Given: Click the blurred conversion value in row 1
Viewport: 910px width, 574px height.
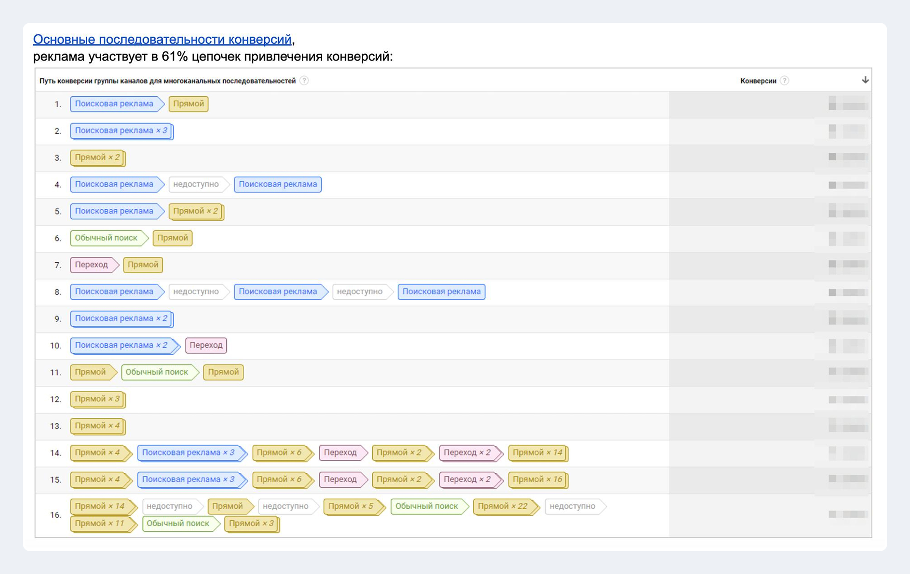Looking at the screenshot, I should pos(848,103).
